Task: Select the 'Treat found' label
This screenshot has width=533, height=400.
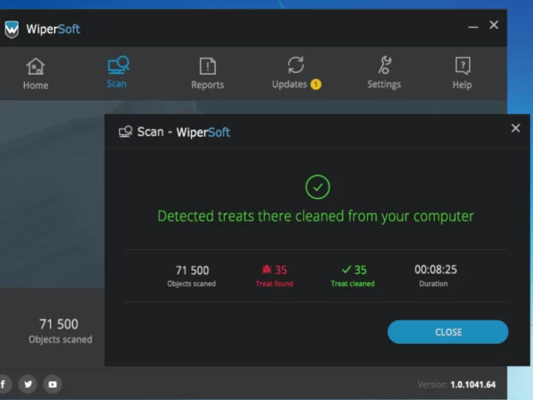Action: point(274,284)
